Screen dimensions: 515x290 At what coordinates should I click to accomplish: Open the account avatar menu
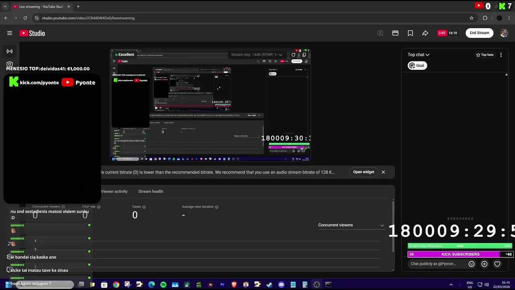(504, 33)
